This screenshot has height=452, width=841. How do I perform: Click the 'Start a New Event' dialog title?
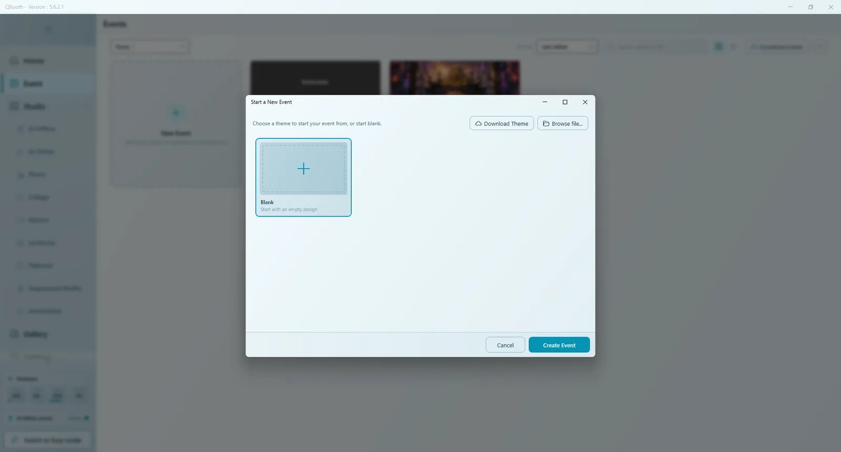click(271, 102)
